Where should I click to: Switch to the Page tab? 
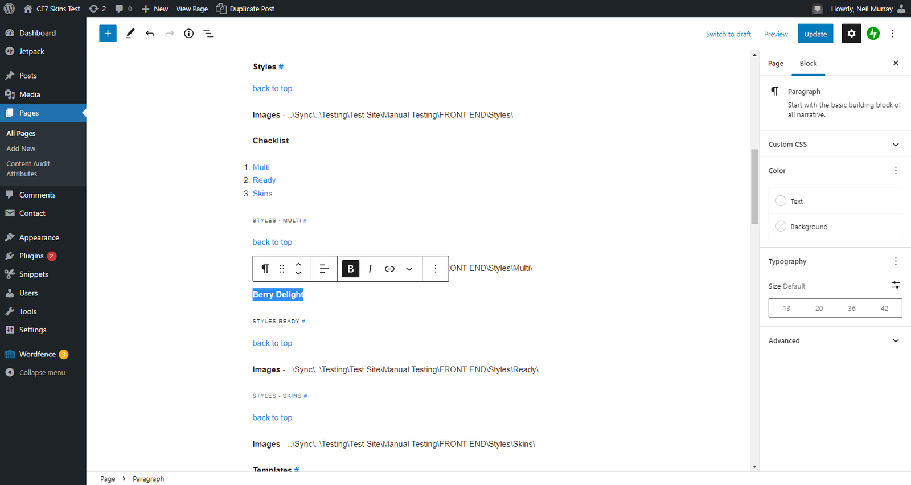click(x=775, y=63)
